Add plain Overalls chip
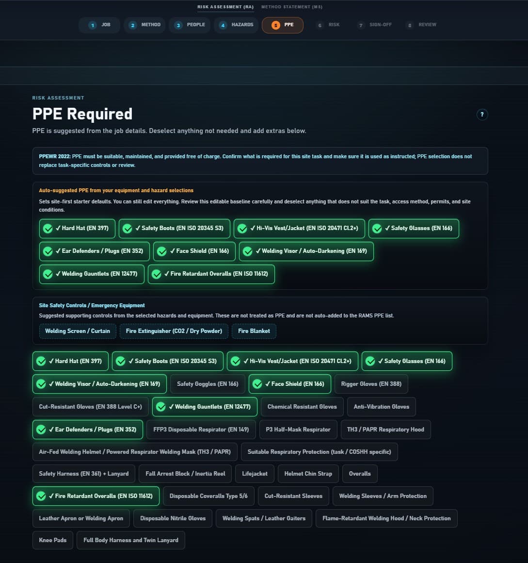 [x=360, y=474]
